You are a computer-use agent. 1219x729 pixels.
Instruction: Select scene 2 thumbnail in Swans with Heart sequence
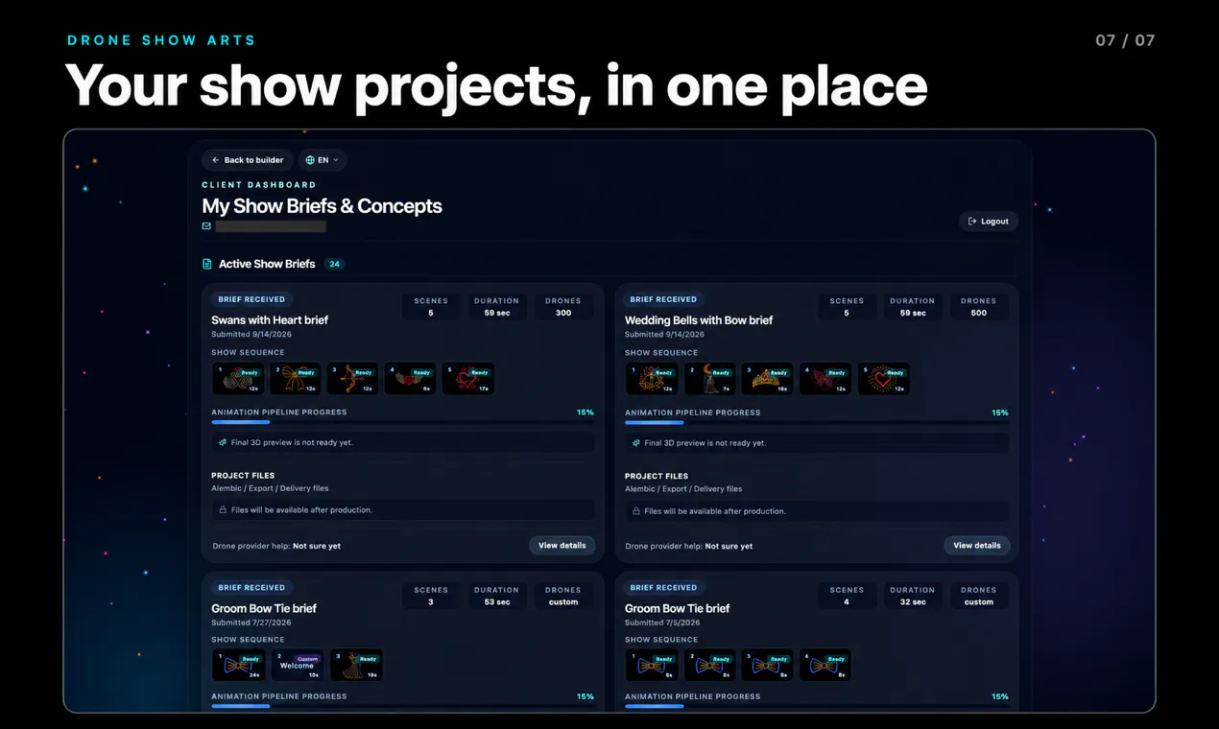pos(295,379)
